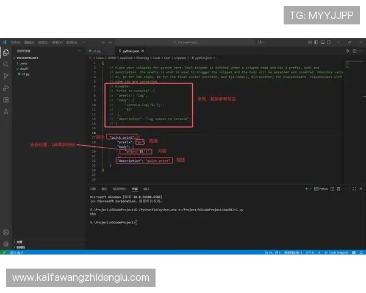This screenshot has width=366, height=293.
Task: Split the editor with the split icon
Action: (x=354, y=51)
